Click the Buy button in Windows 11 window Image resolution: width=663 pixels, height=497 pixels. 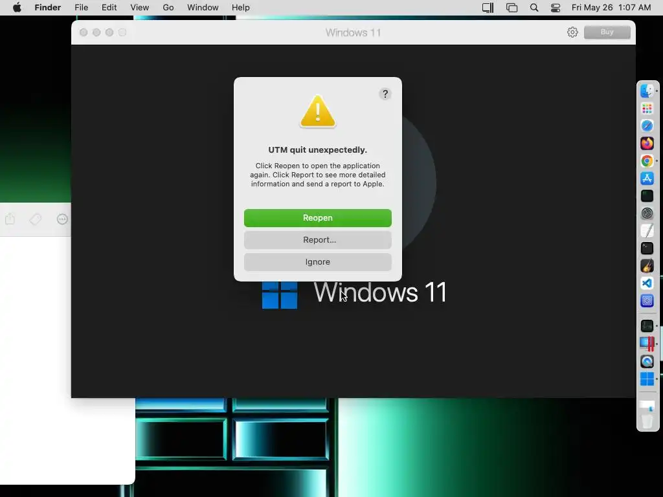tap(607, 32)
